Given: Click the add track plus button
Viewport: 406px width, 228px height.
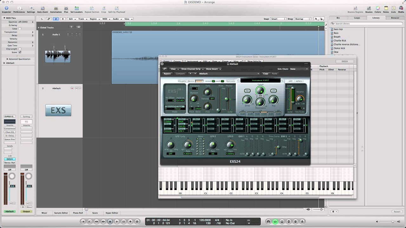Looking at the screenshot, I should 71,27.
